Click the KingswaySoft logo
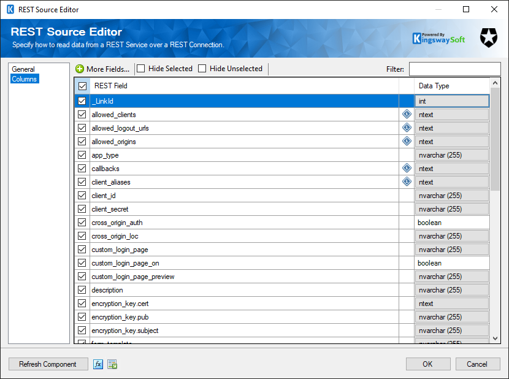 click(438, 38)
